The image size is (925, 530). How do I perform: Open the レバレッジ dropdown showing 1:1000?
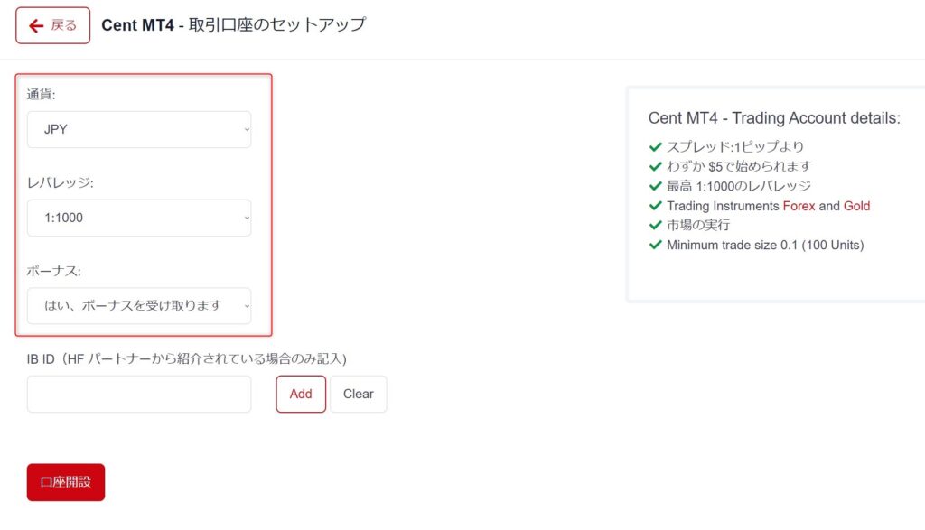[x=139, y=219]
